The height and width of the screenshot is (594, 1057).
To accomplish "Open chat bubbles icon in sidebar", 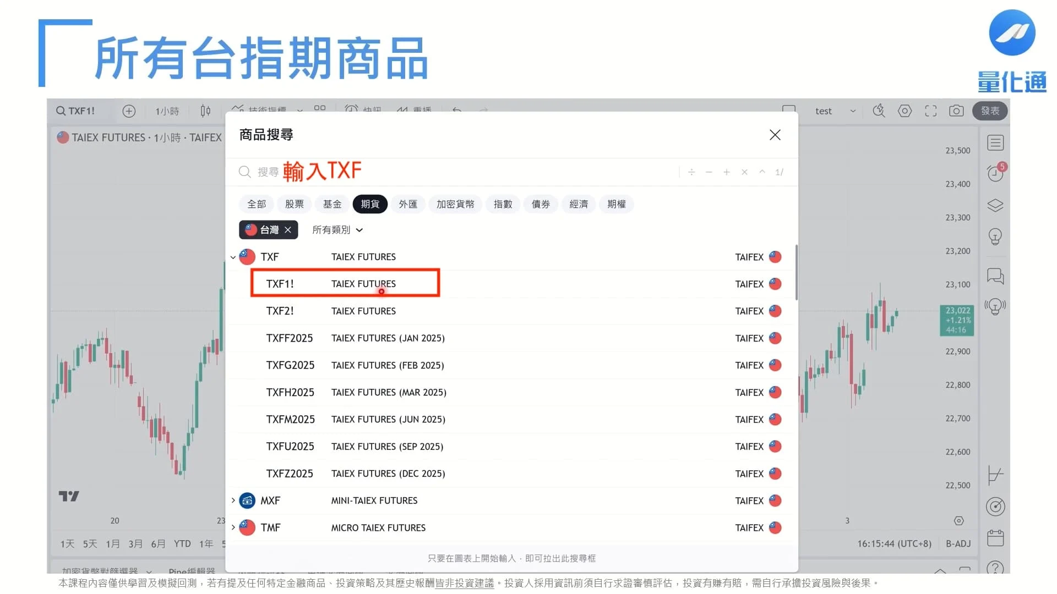I will pos(995,276).
